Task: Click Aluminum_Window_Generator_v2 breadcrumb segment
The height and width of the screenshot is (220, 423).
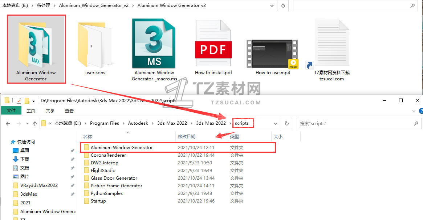Action: pyautogui.click(x=94, y=5)
